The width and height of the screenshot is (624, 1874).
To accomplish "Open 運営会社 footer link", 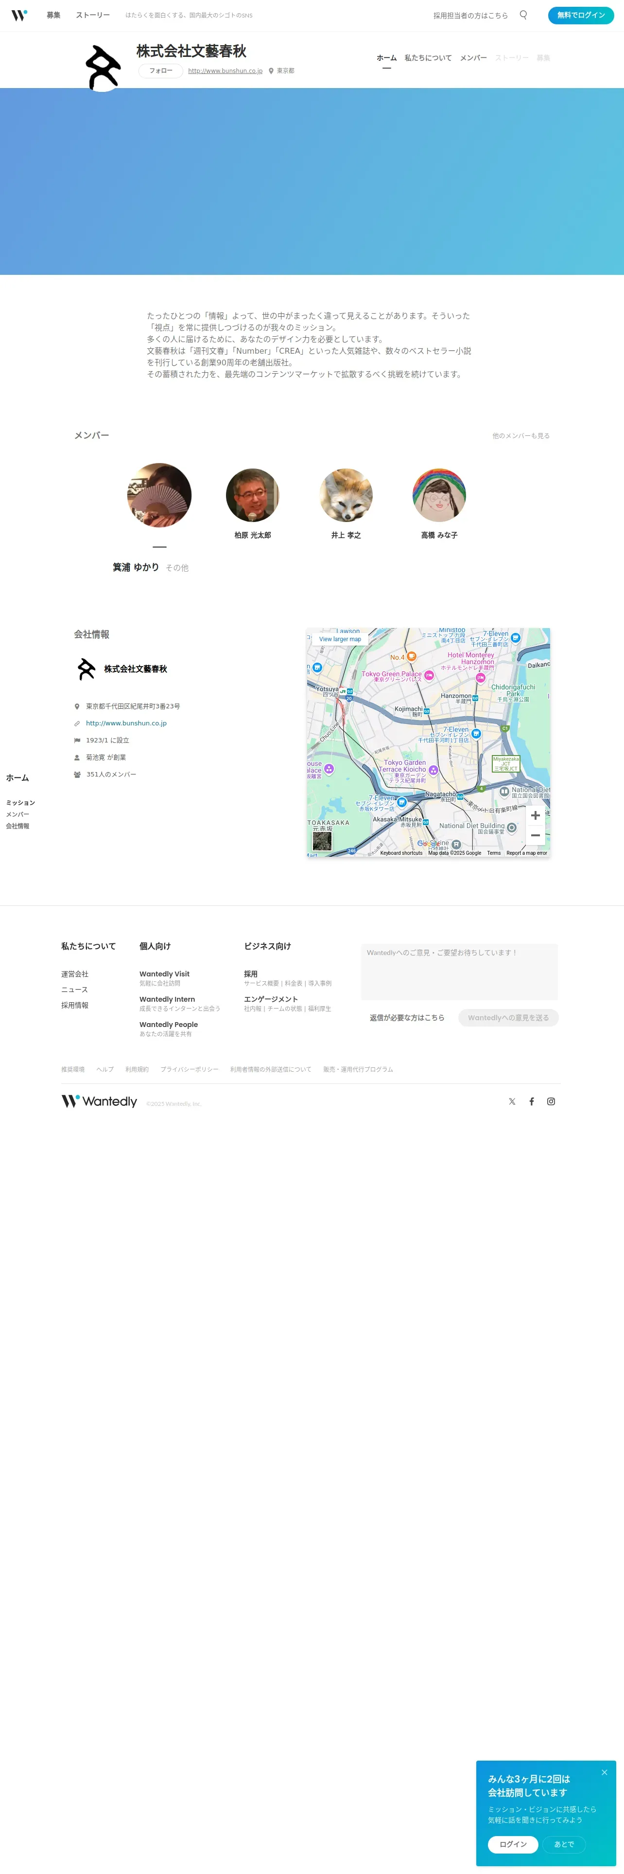I will 75,974.
